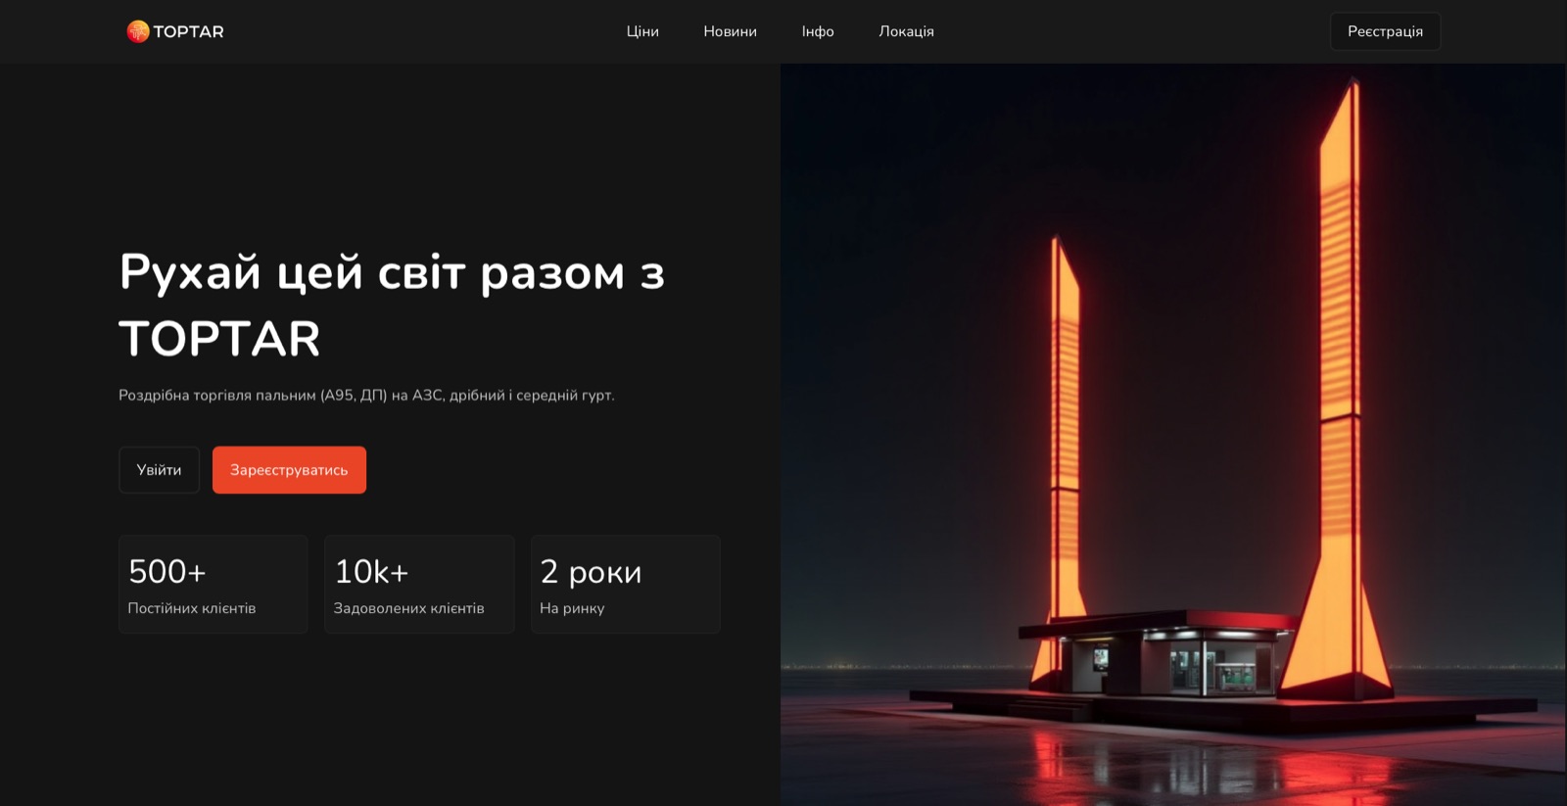The image size is (1567, 806).
Task: Click the Роздрібна торгівля пальним description text
Action: pyautogui.click(x=366, y=395)
